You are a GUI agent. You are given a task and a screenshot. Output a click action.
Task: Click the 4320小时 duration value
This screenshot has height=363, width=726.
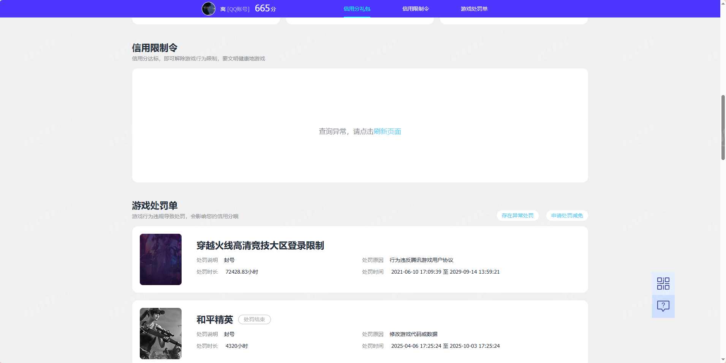tap(237, 346)
